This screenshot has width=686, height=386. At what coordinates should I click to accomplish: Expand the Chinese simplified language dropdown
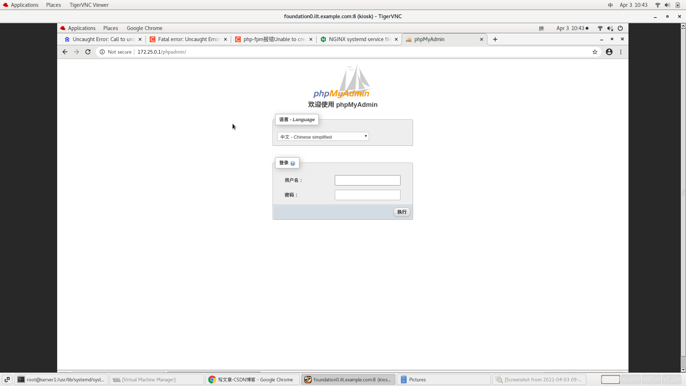(x=323, y=137)
